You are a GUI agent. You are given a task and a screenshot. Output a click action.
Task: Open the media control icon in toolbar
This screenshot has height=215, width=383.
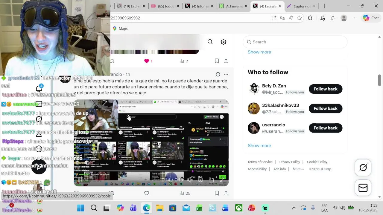(x=322, y=18)
